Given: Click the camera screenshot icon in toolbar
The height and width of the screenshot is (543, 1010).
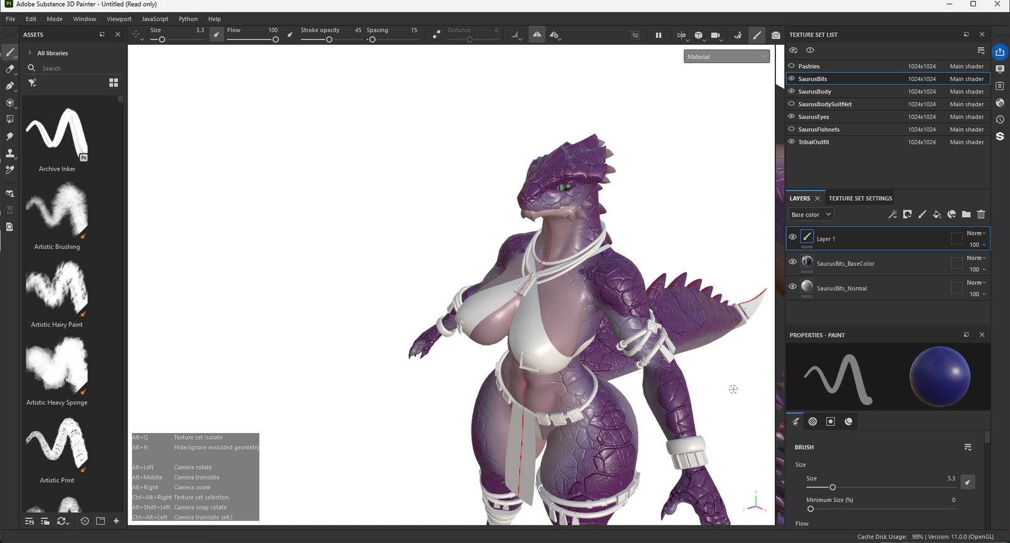Looking at the screenshot, I should pyautogui.click(x=776, y=35).
